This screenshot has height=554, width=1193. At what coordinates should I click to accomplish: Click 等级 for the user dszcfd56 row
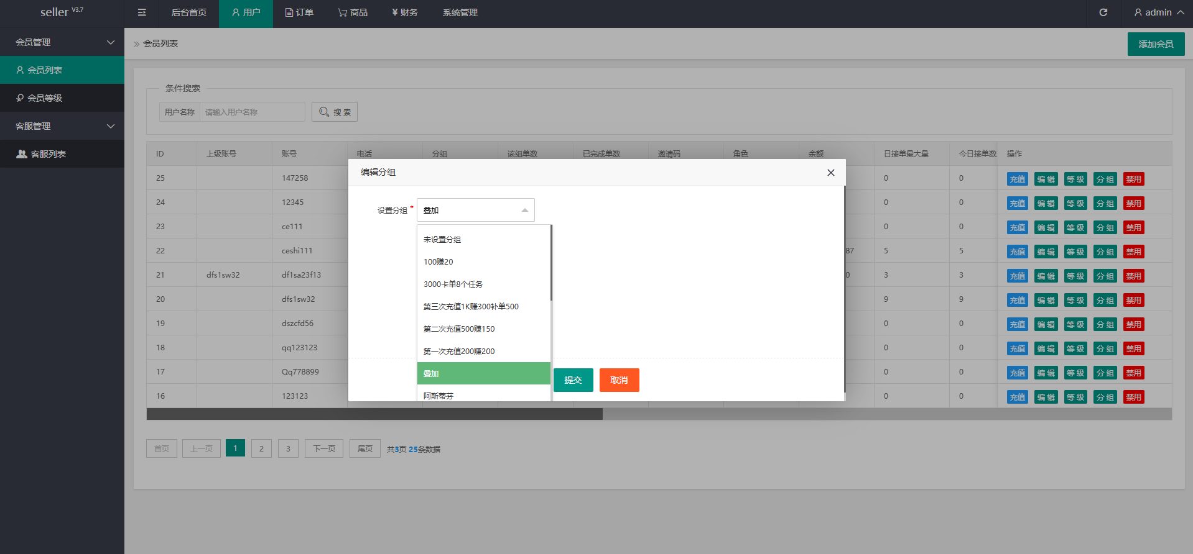(x=1075, y=324)
